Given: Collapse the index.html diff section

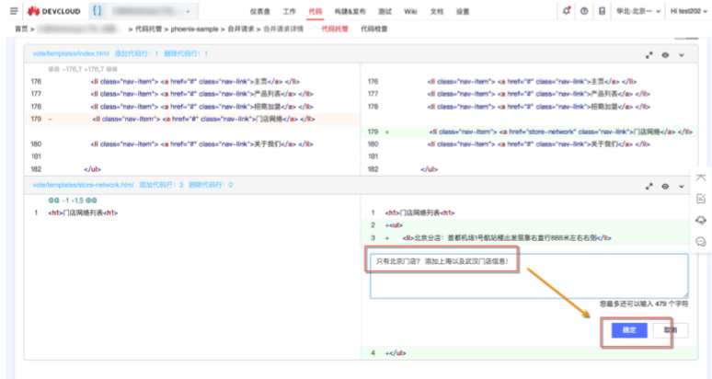Looking at the screenshot, I should tap(682, 55).
